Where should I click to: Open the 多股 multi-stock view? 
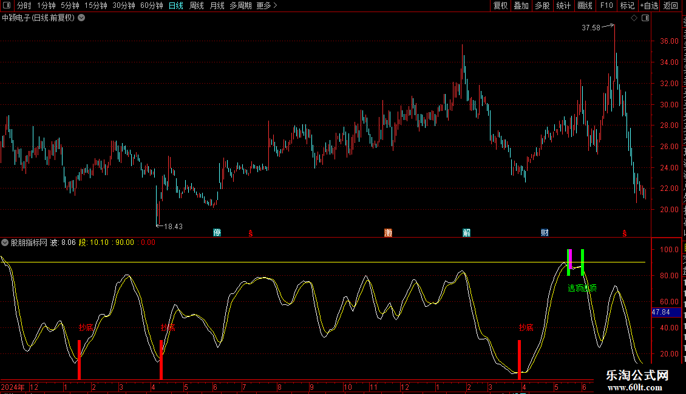pyautogui.click(x=543, y=5)
